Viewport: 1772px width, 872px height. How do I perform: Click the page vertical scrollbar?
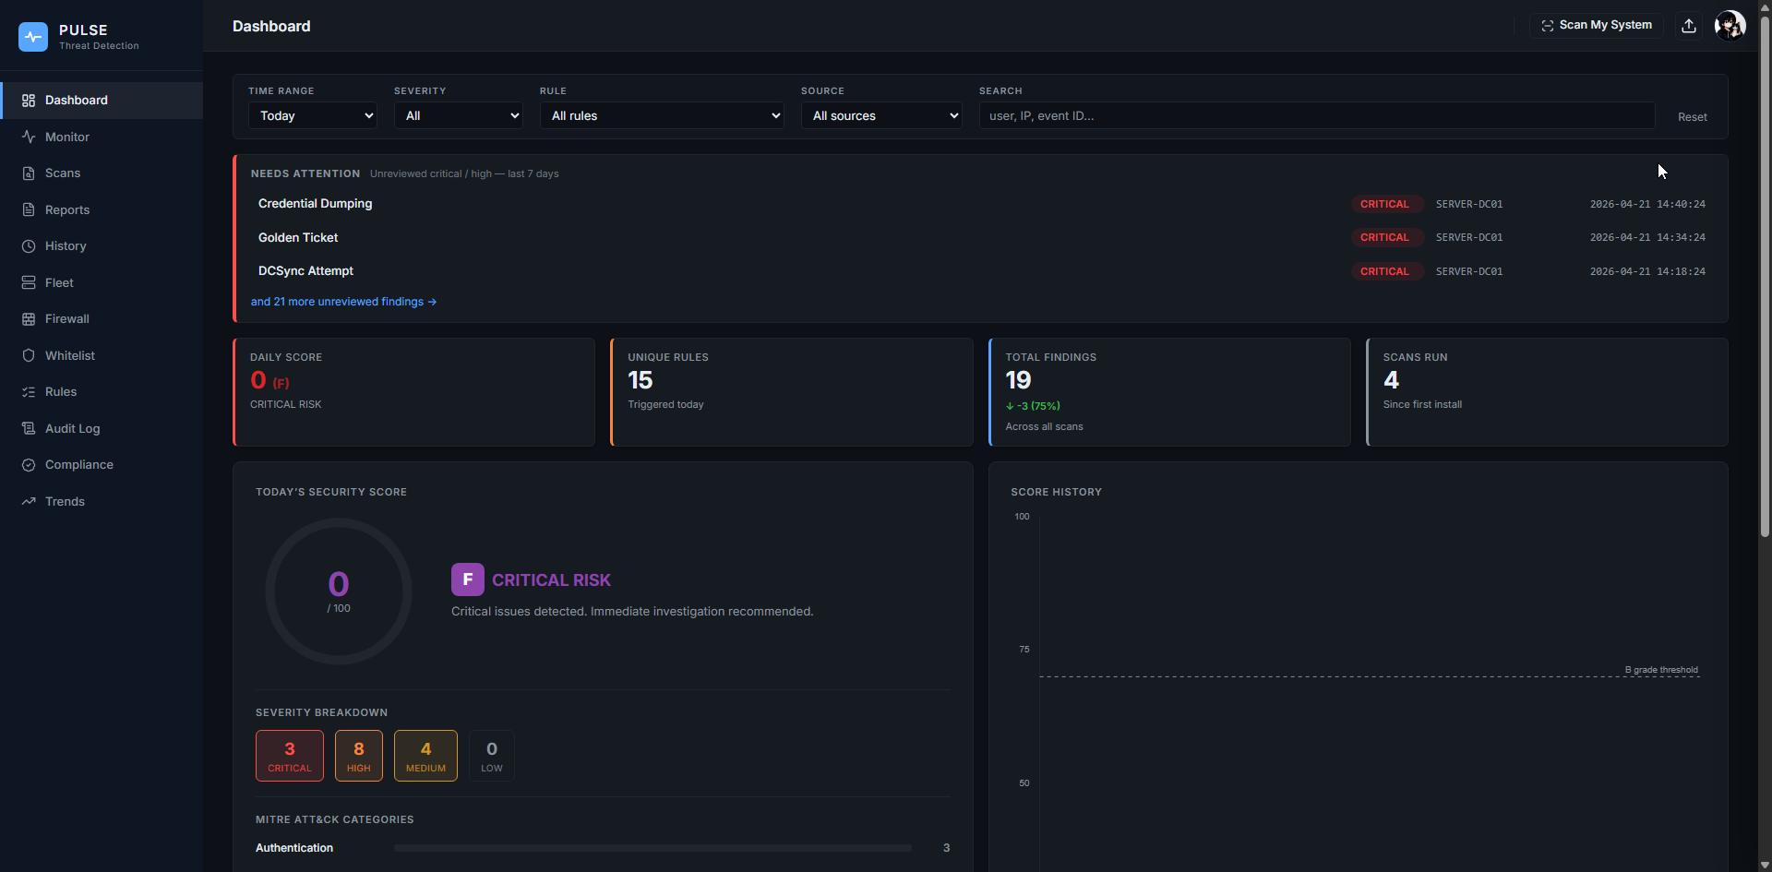(1765, 277)
